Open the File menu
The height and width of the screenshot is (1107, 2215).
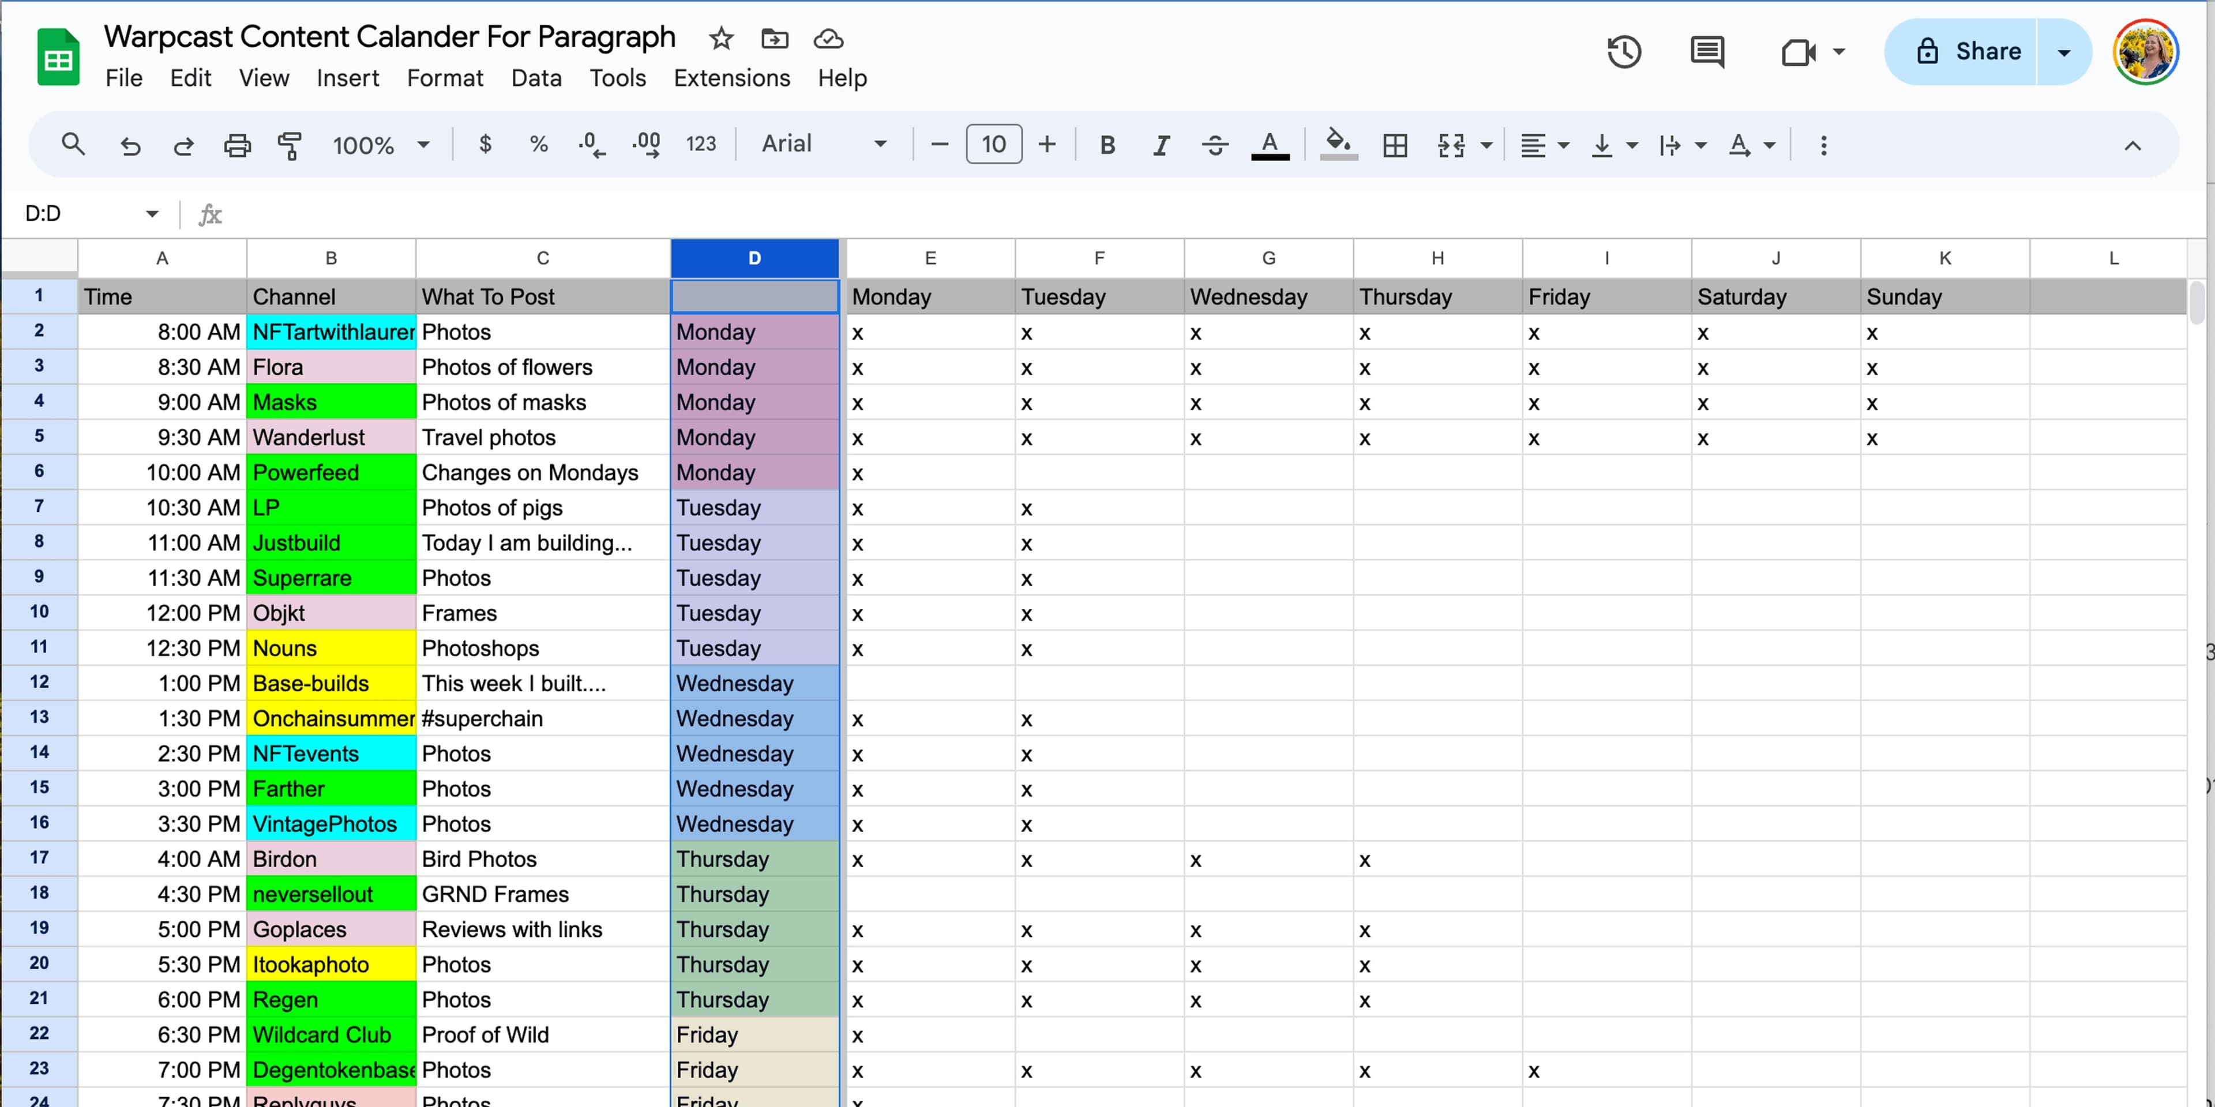(x=124, y=78)
